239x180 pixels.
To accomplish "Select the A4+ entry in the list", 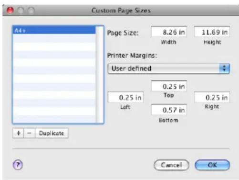I will (54, 30).
